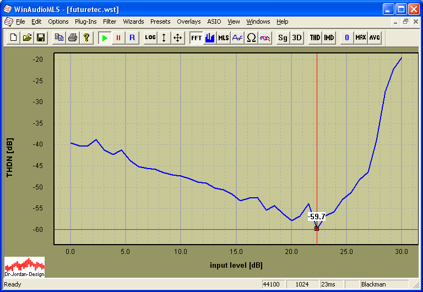This screenshot has height=292, width=423.
Task: Open the 3D view mode
Action: (x=297, y=37)
